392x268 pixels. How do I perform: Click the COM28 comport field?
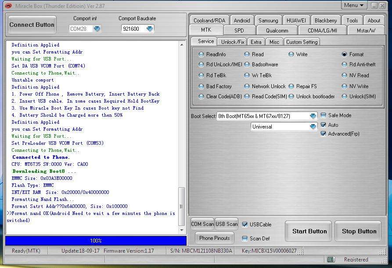click(82, 29)
